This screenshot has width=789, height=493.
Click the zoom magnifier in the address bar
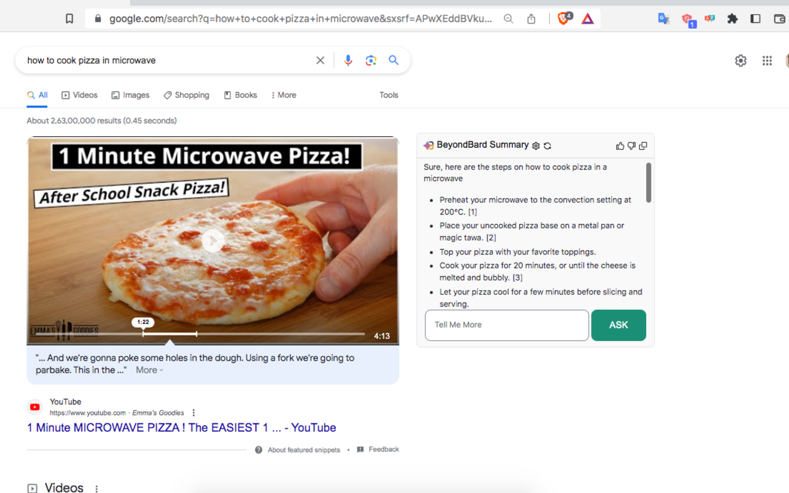509,18
